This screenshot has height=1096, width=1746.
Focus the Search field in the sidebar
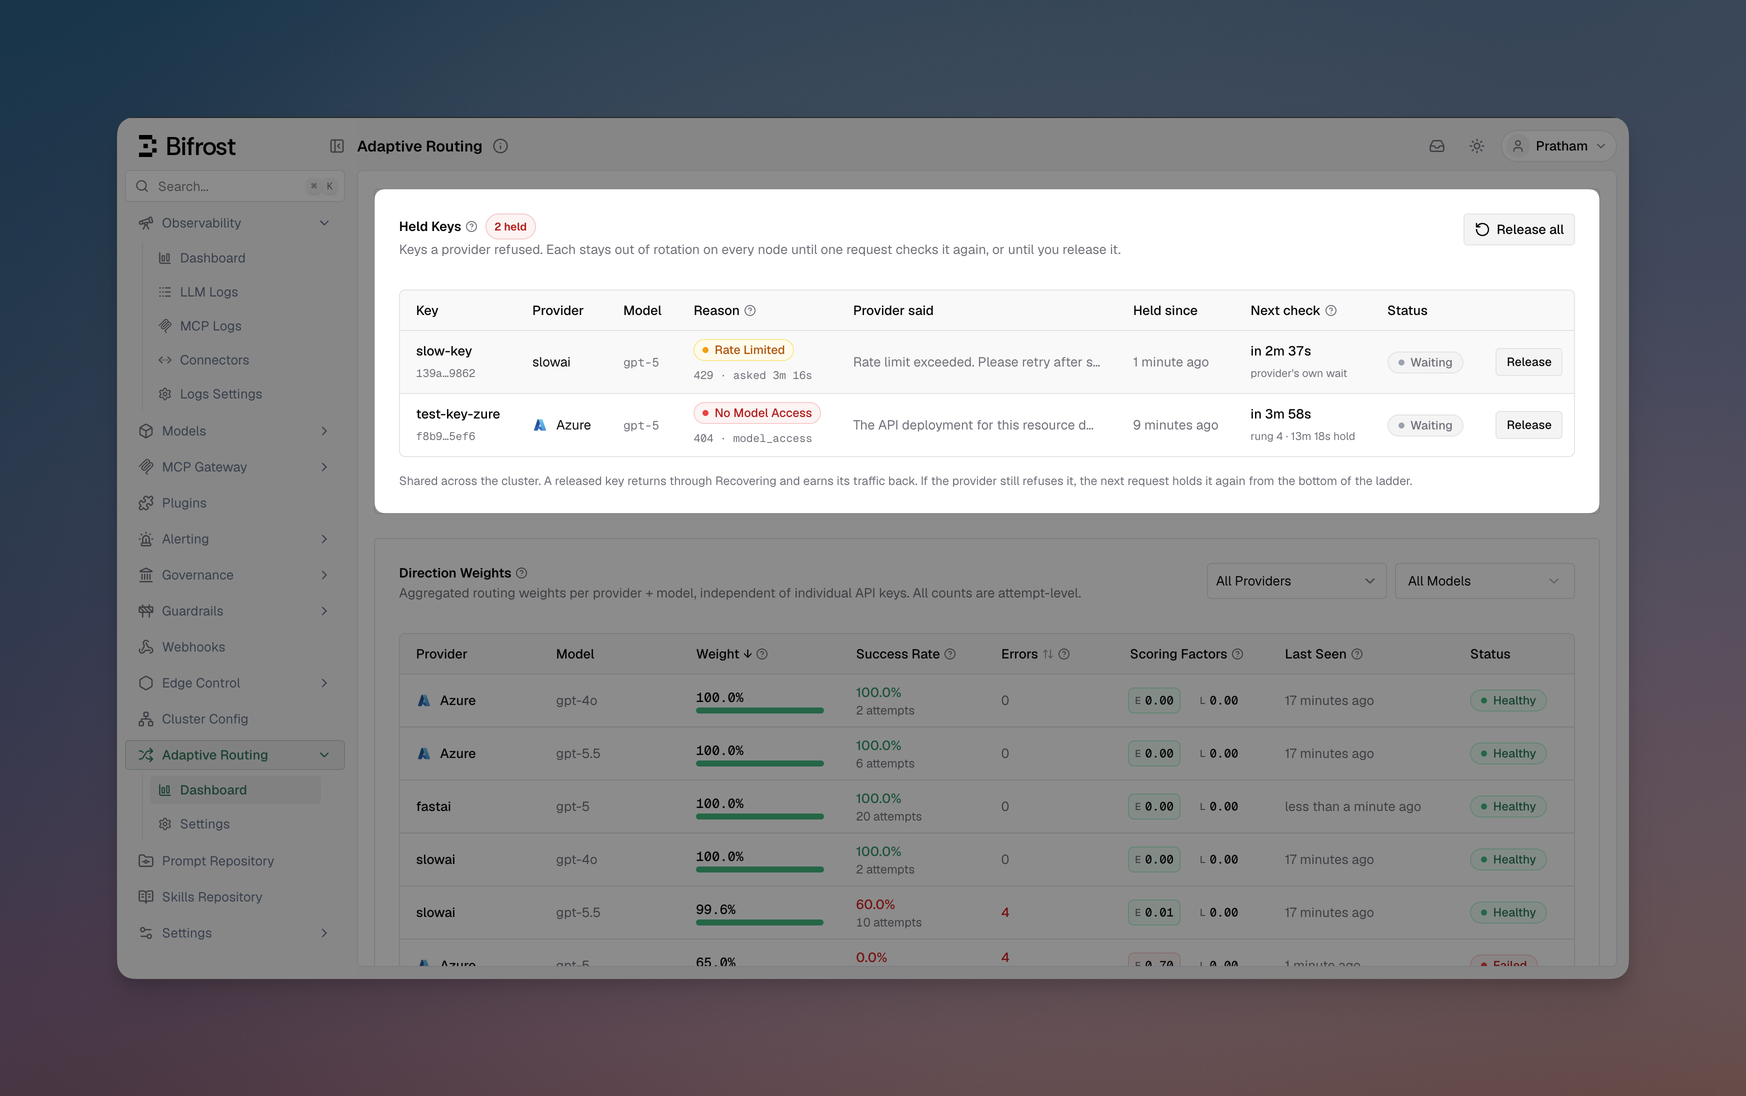pyautogui.click(x=235, y=186)
